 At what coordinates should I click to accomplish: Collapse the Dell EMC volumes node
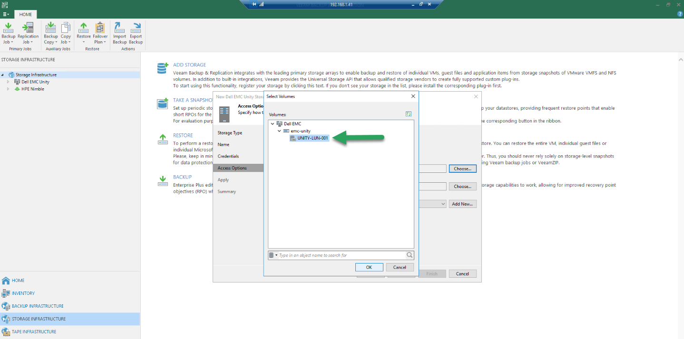(x=272, y=123)
